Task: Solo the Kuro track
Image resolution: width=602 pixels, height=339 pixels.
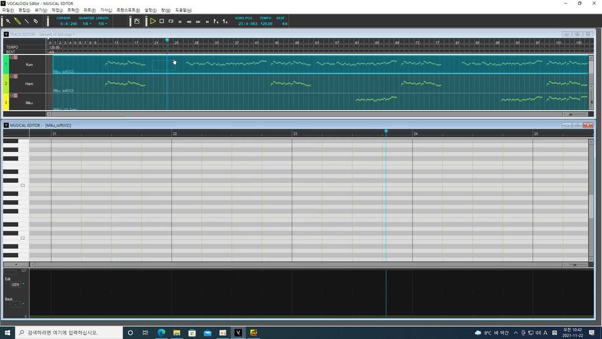Action: (16, 57)
